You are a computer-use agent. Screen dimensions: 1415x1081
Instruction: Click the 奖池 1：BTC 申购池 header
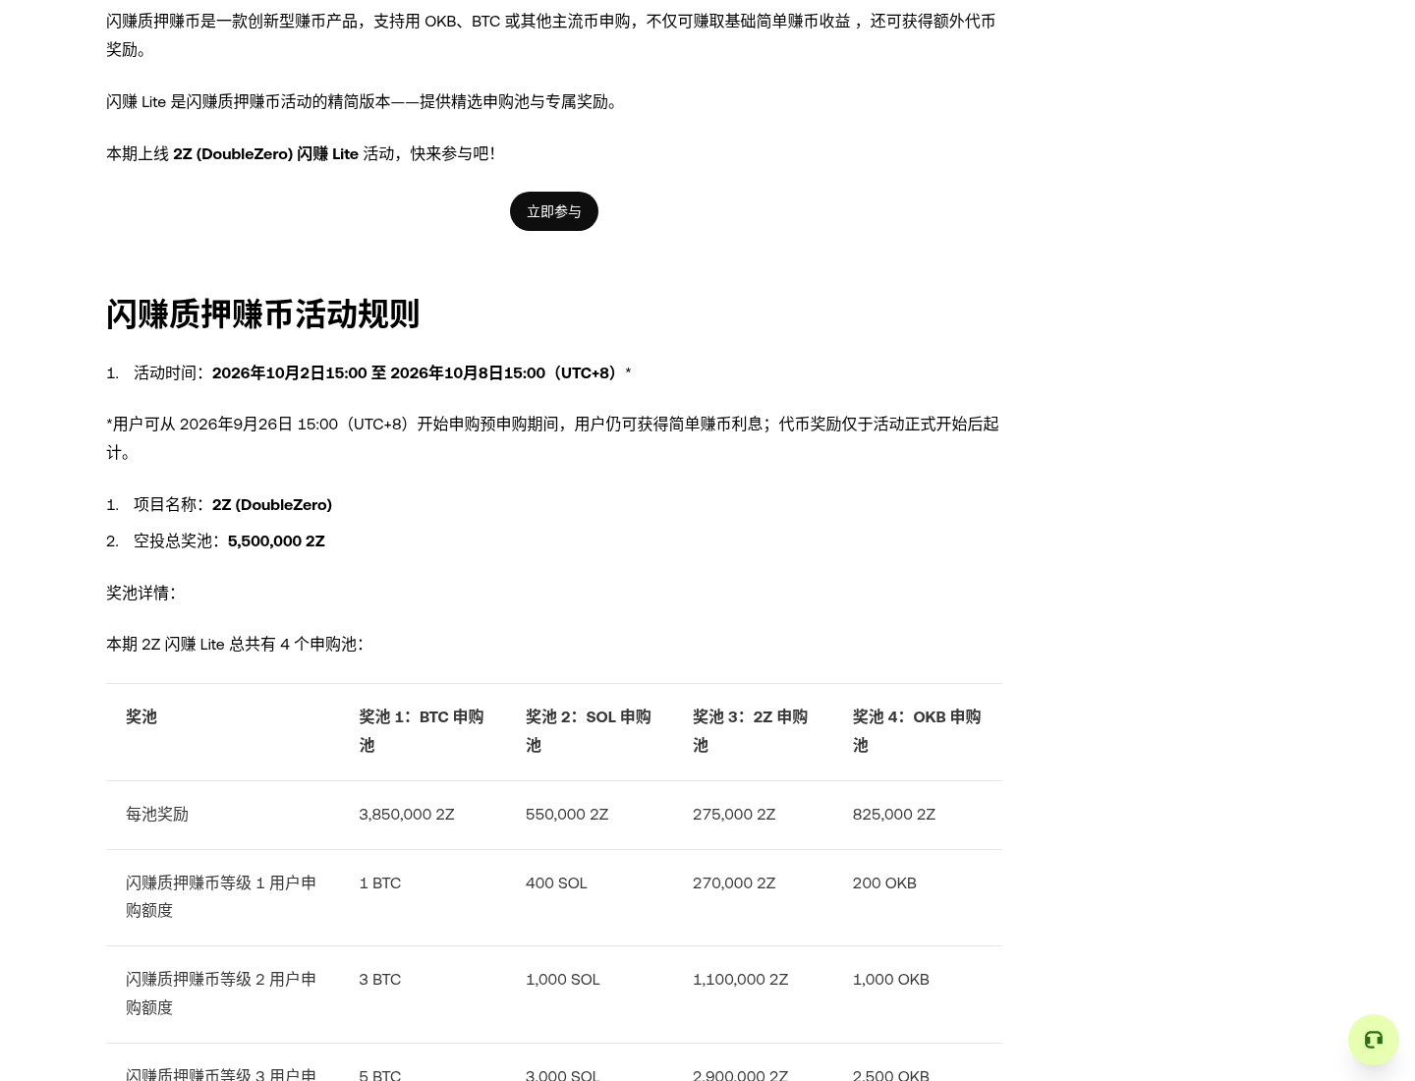pyautogui.click(x=422, y=730)
